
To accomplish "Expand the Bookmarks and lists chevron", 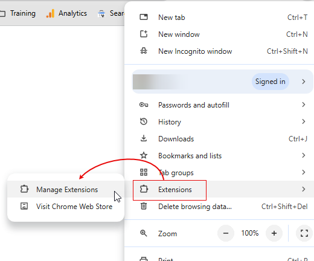I will 304,155.
